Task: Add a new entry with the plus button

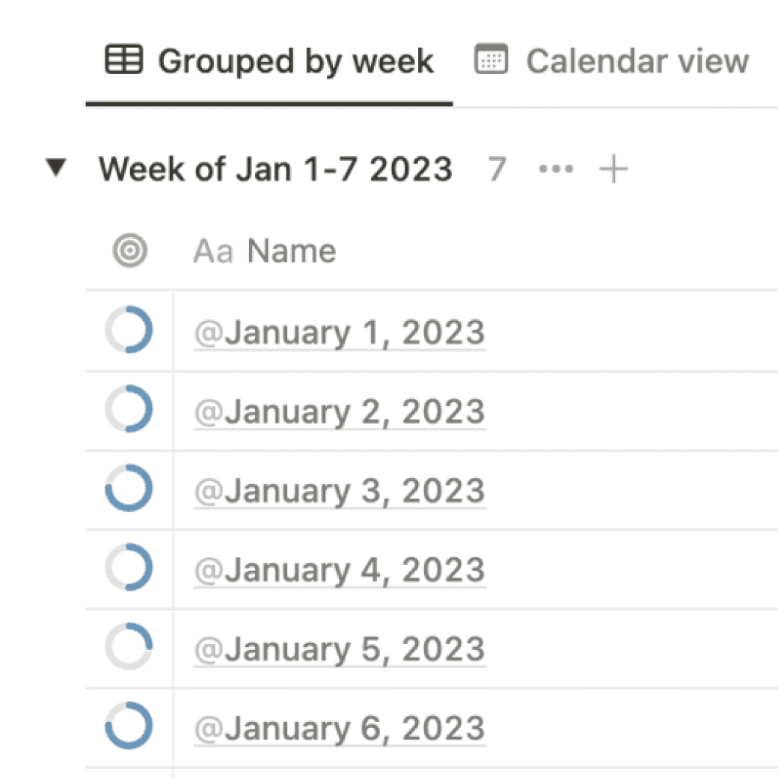Action: click(613, 169)
